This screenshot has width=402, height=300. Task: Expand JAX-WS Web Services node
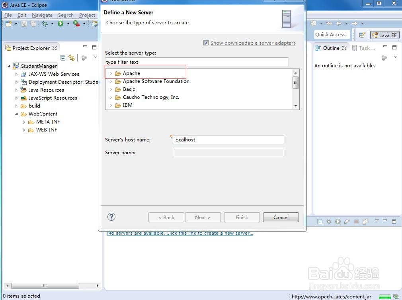16,74
